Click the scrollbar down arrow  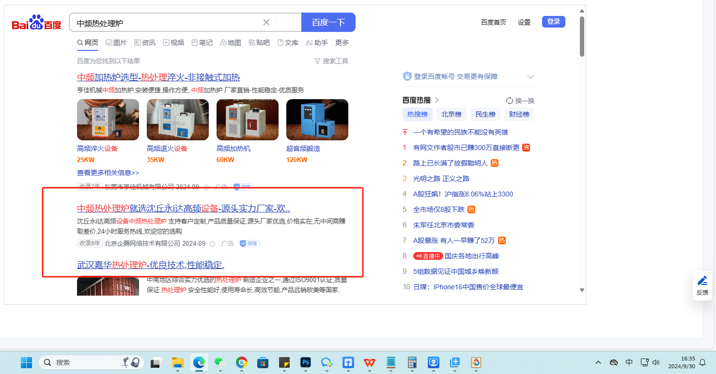coord(582,290)
